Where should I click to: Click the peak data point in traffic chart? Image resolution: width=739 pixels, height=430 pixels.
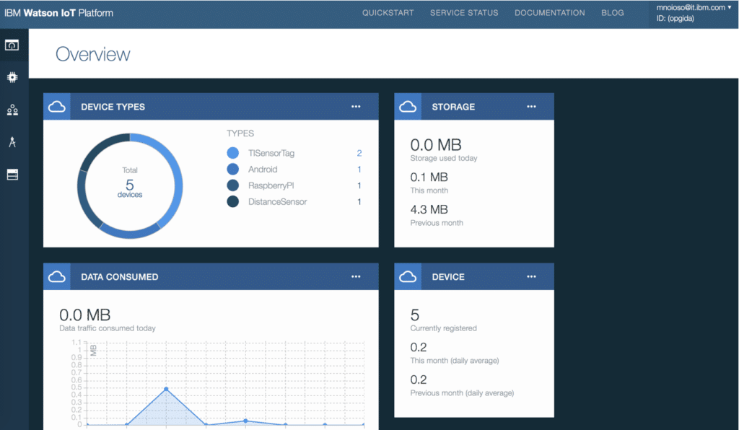coord(167,389)
